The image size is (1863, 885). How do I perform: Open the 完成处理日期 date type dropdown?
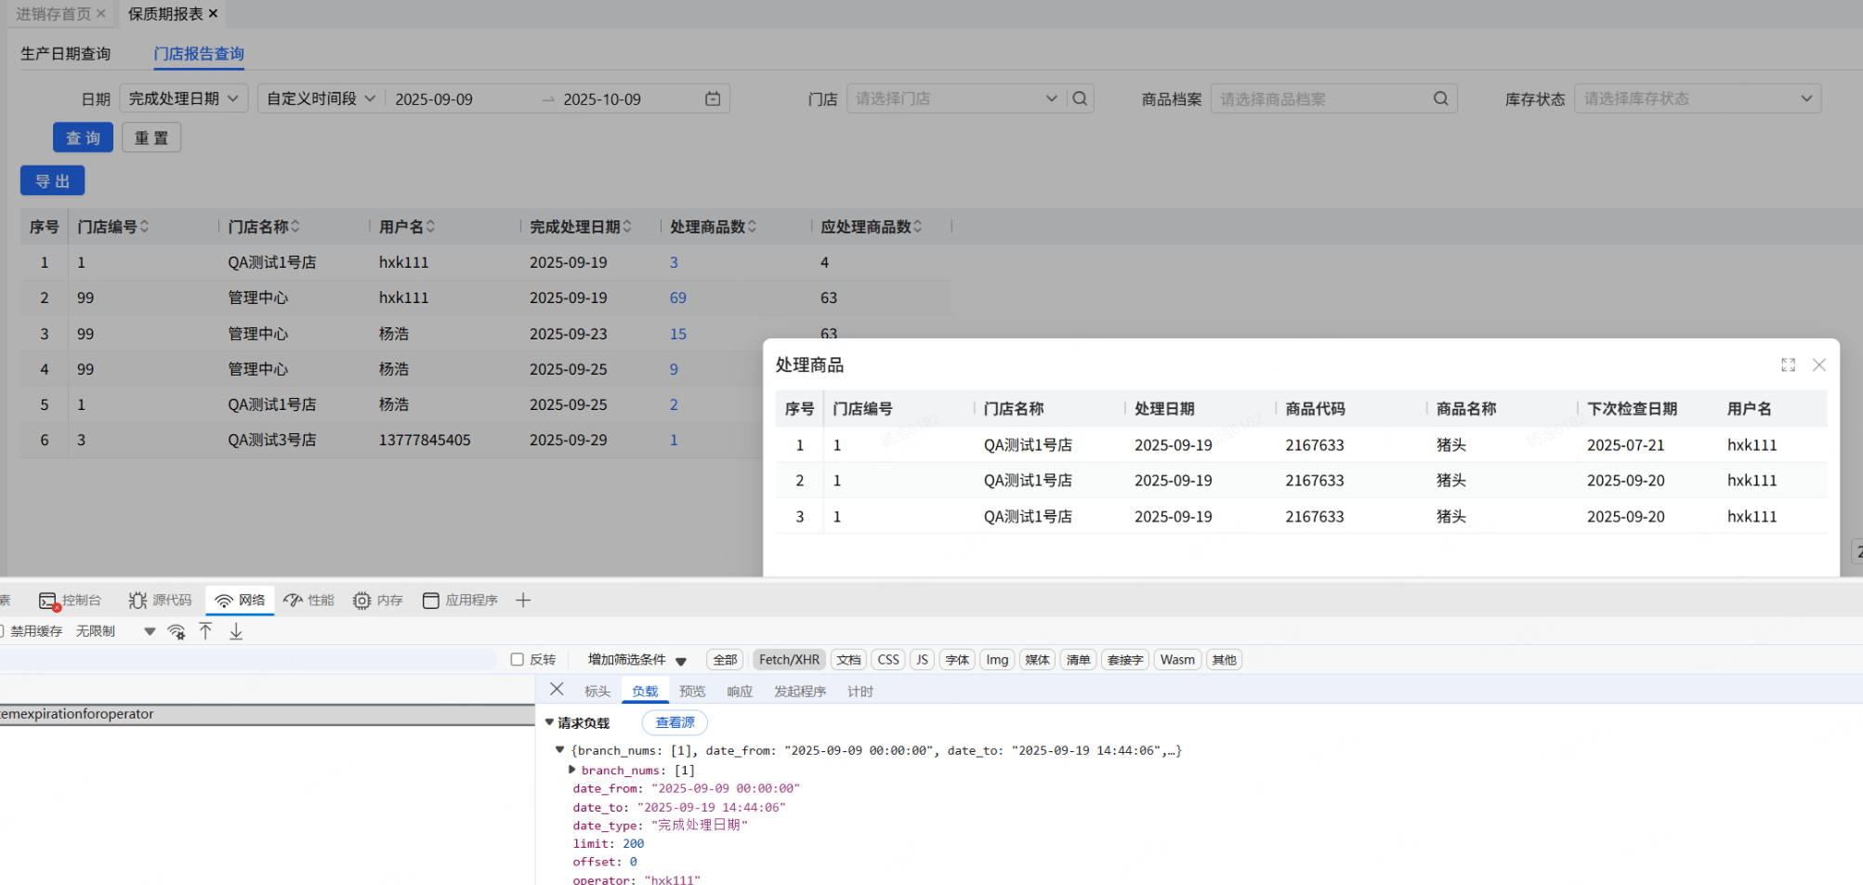click(x=184, y=99)
